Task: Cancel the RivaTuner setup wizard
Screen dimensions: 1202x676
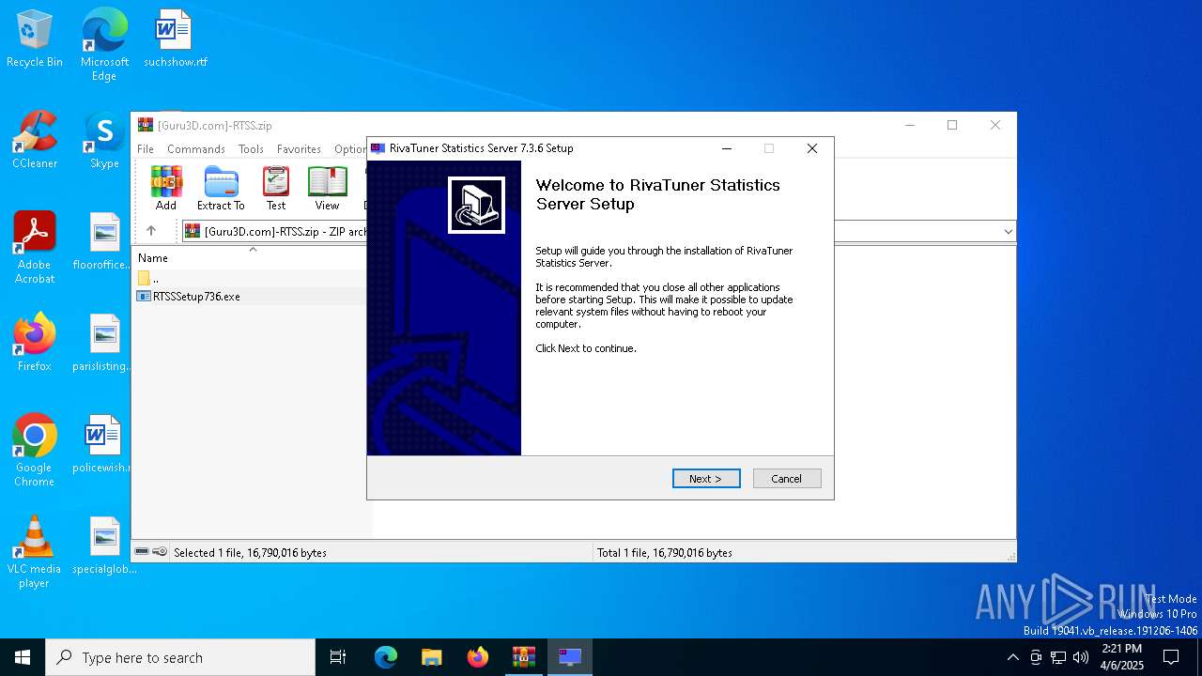Action: 787,479
